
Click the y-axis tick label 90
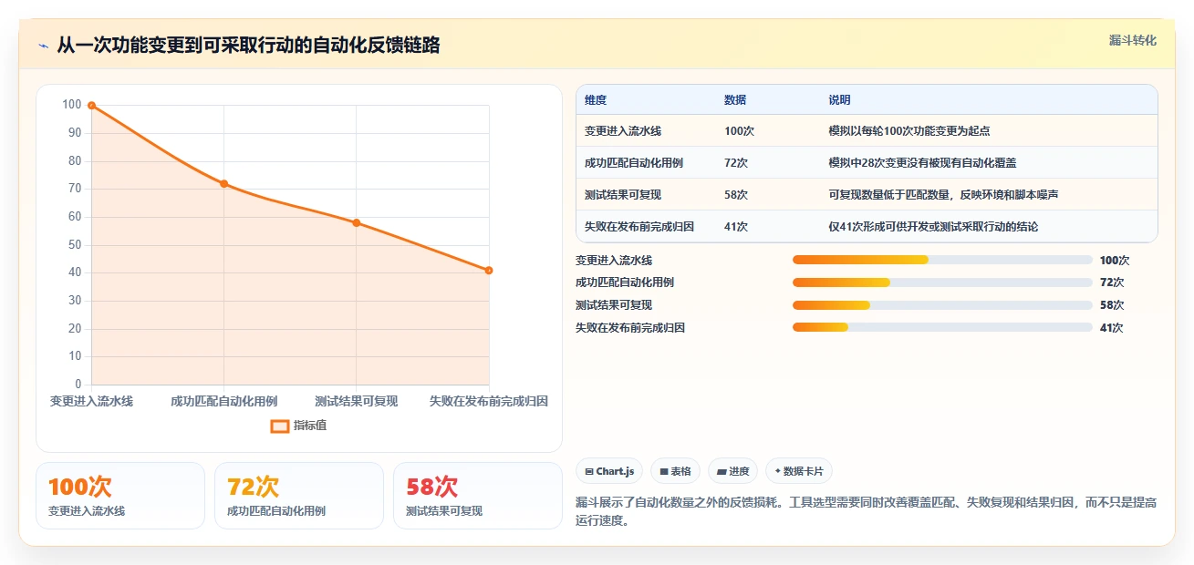[x=73, y=133]
